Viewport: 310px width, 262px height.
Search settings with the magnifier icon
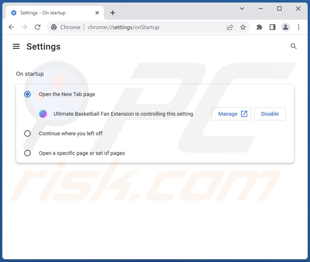coord(294,46)
